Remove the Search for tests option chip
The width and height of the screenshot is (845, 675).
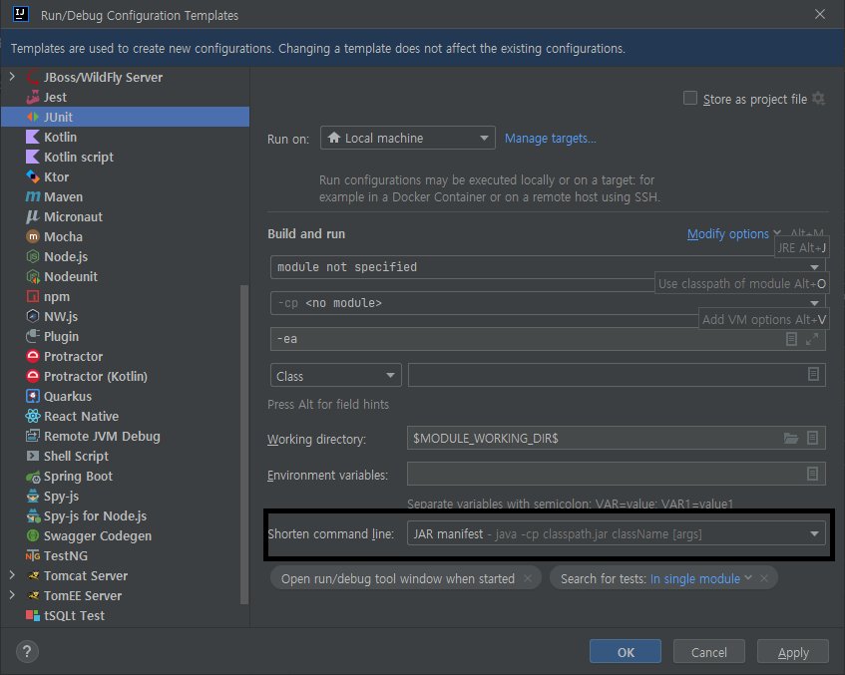(x=764, y=578)
